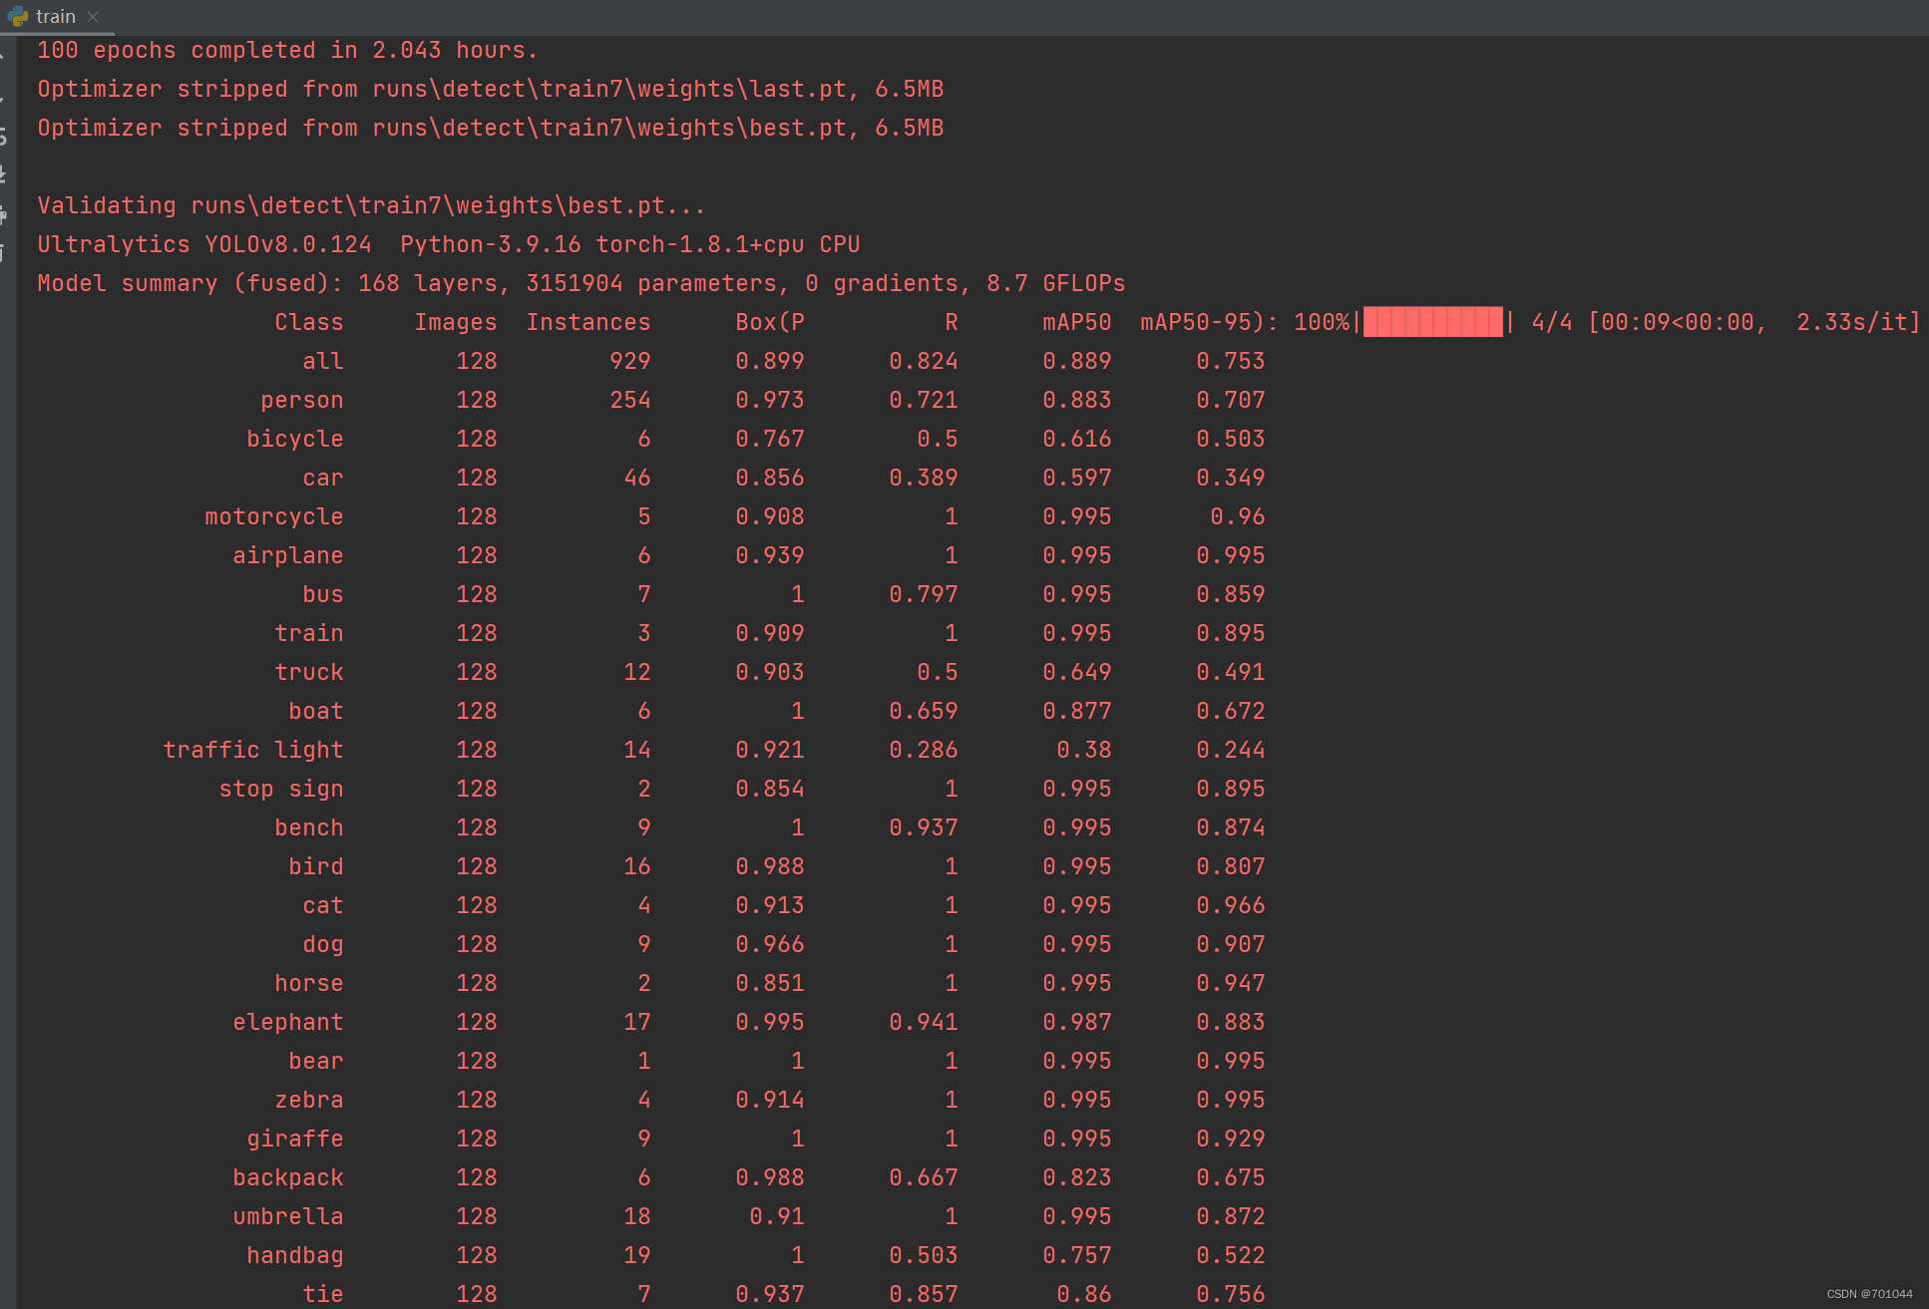Click the 254 instances value for person
Screen dimensions: 1929x1309
click(x=630, y=400)
